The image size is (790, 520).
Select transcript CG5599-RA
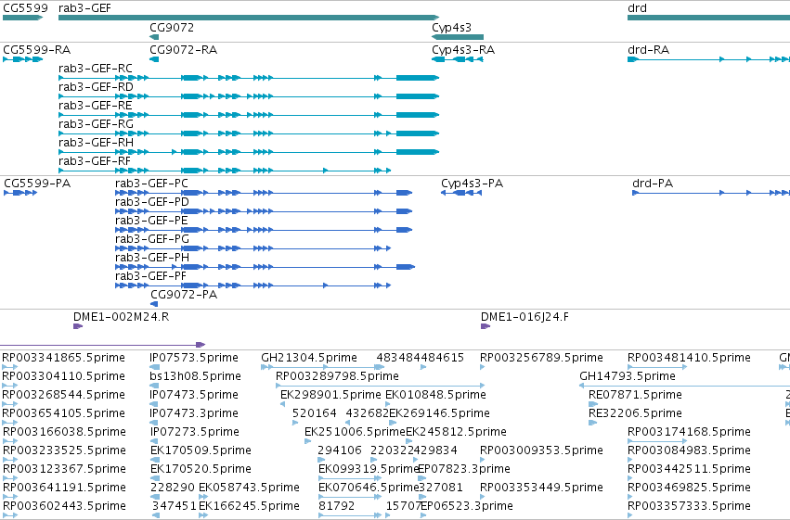click(37, 50)
